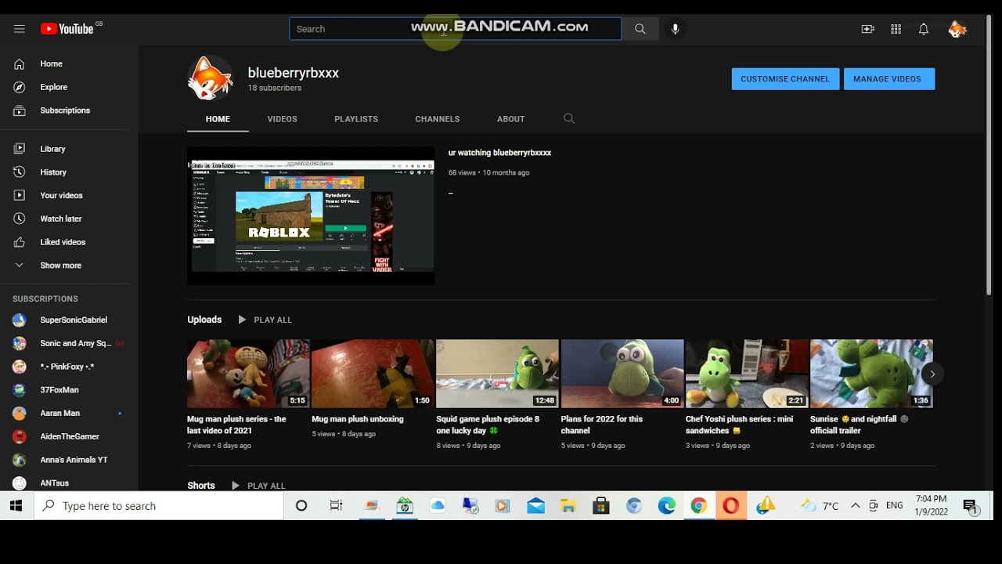This screenshot has height=564, width=1002.
Task: Open Google Chrome from the taskbar
Action: [x=698, y=506]
